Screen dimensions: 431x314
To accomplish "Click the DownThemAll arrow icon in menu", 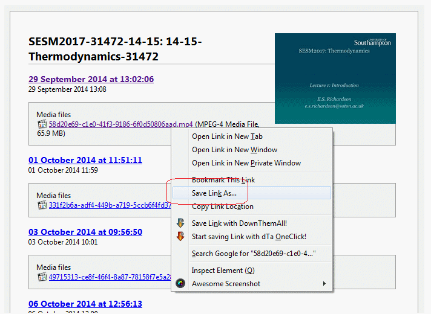I will pyautogui.click(x=180, y=223).
